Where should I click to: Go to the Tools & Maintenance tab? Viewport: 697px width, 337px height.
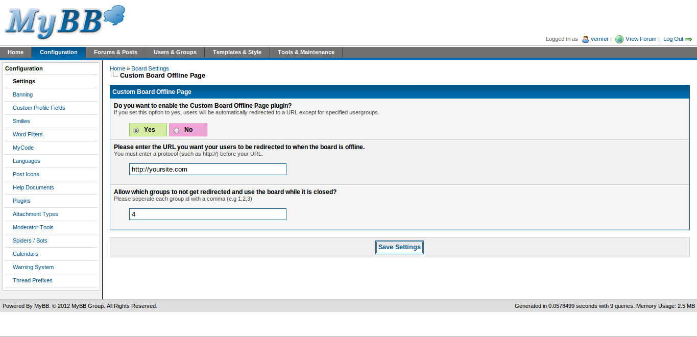click(x=306, y=52)
